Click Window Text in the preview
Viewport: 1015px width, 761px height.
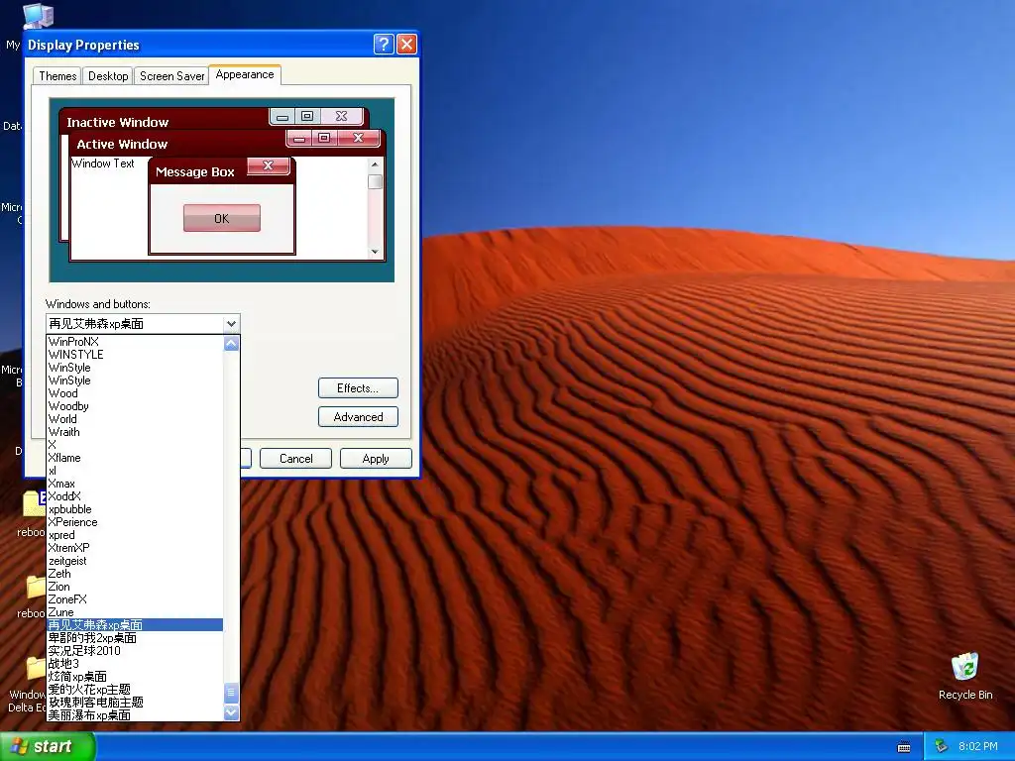point(103,163)
